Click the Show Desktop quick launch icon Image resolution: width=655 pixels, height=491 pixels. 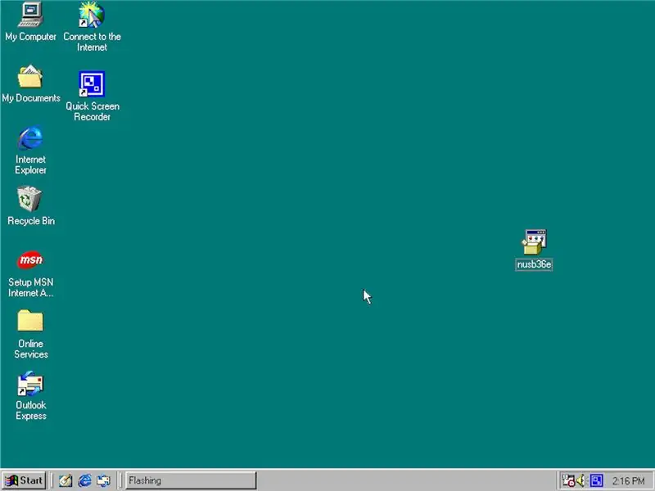pos(65,480)
